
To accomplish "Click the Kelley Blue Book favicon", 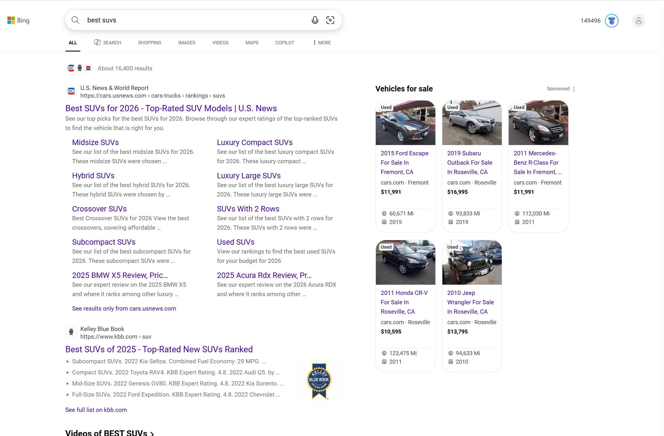I will (71, 332).
